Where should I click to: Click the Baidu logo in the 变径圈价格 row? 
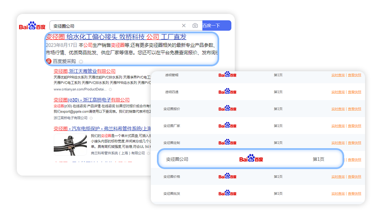[x=227, y=176]
